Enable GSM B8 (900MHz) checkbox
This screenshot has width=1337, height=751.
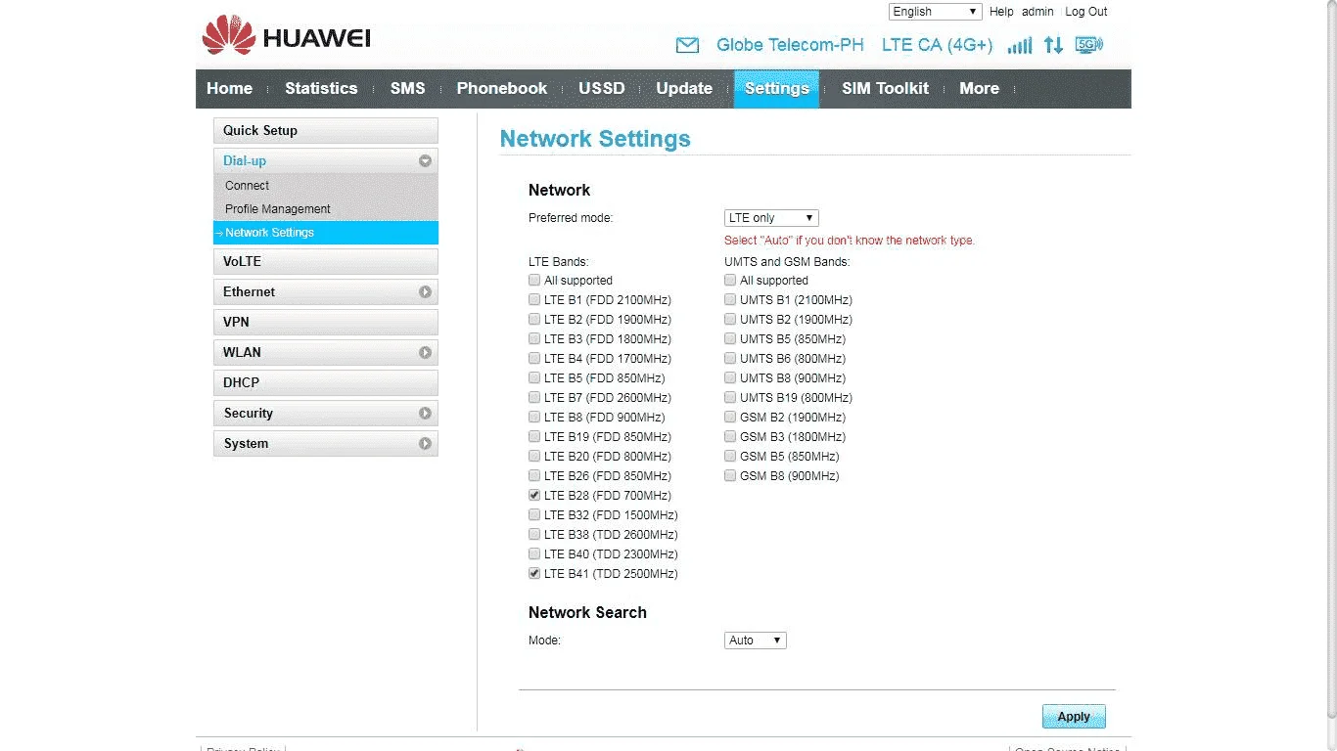click(730, 476)
